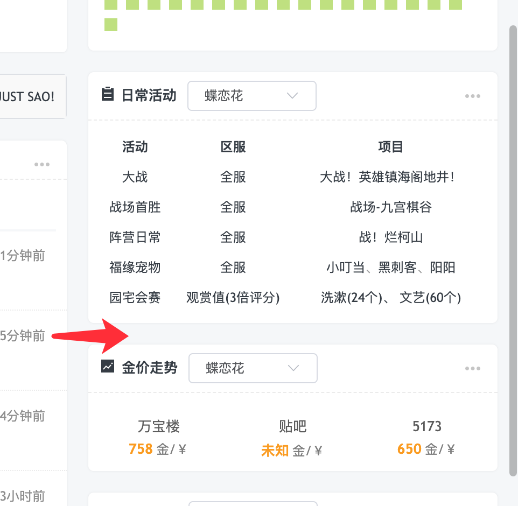Click the trend-line chart icon beside 金价走势
This screenshot has height=506, width=518.
pyautogui.click(x=108, y=368)
